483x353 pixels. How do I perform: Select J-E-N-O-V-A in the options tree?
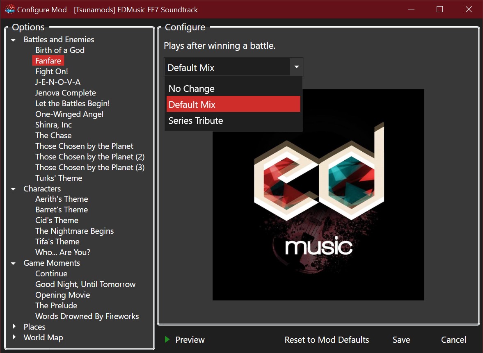click(x=58, y=82)
